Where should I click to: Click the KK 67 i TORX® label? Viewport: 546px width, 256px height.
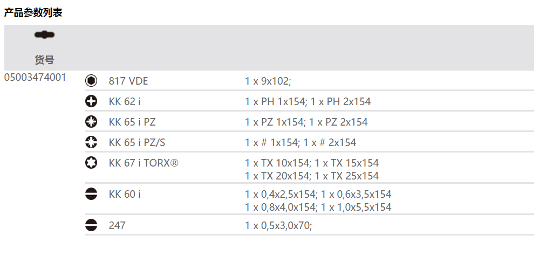(144, 163)
